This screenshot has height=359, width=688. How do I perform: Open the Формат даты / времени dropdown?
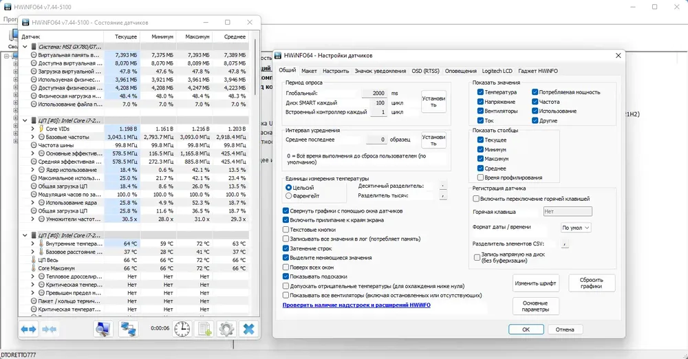tap(576, 228)
